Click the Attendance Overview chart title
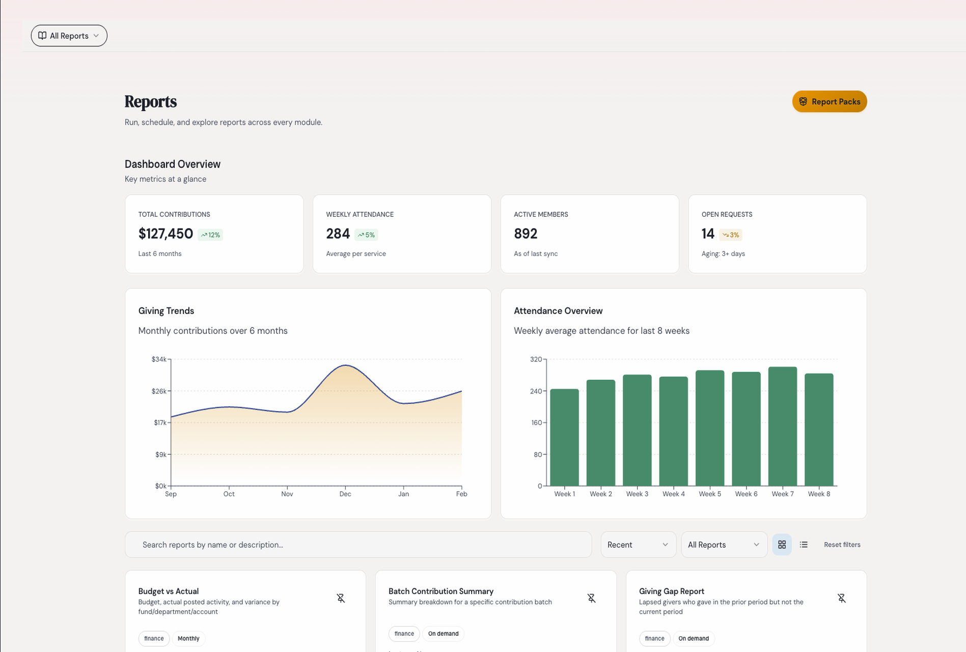The height and width of the screenshot is (652, 966). point(558,311)
